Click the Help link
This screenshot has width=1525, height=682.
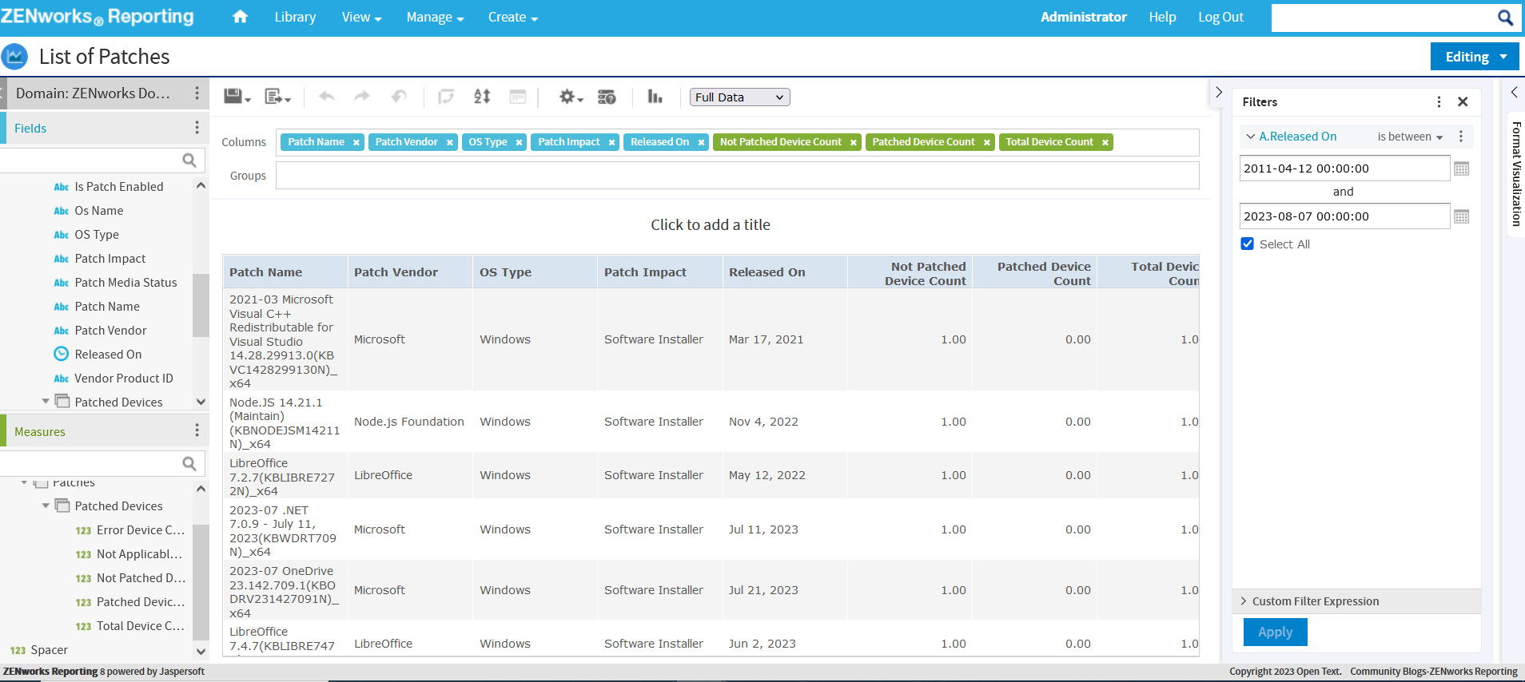(1162, 17)
